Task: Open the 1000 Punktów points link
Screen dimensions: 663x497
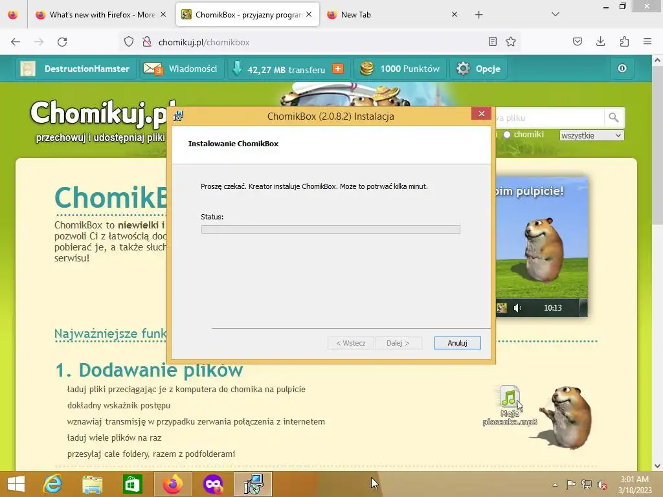Action: pos(400,69)
